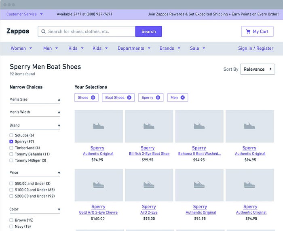The width and height of the screenshot is (283, 231).
Task: Click the "92 items found" text
Action: [x=22, y=74]
